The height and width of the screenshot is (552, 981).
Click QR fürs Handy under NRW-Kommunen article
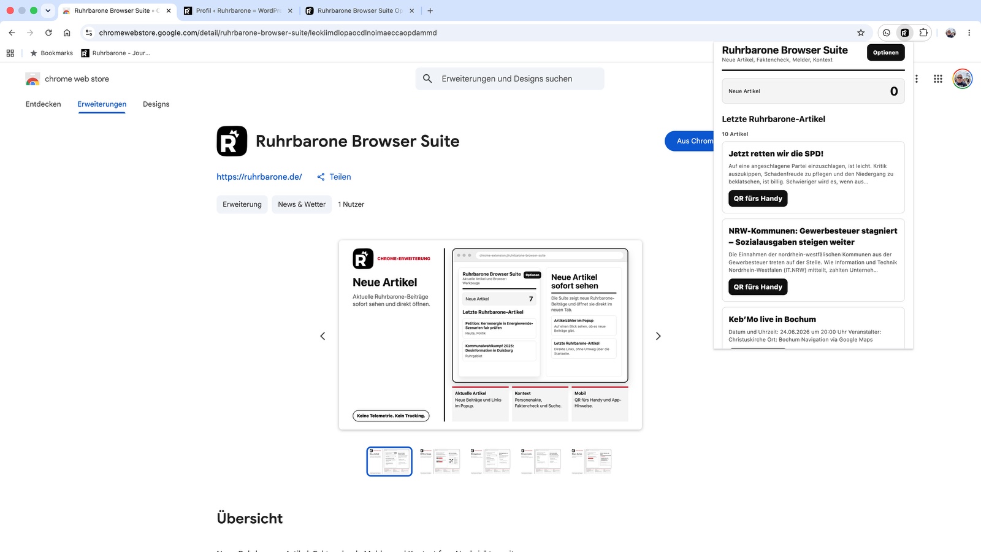[758, 287]
